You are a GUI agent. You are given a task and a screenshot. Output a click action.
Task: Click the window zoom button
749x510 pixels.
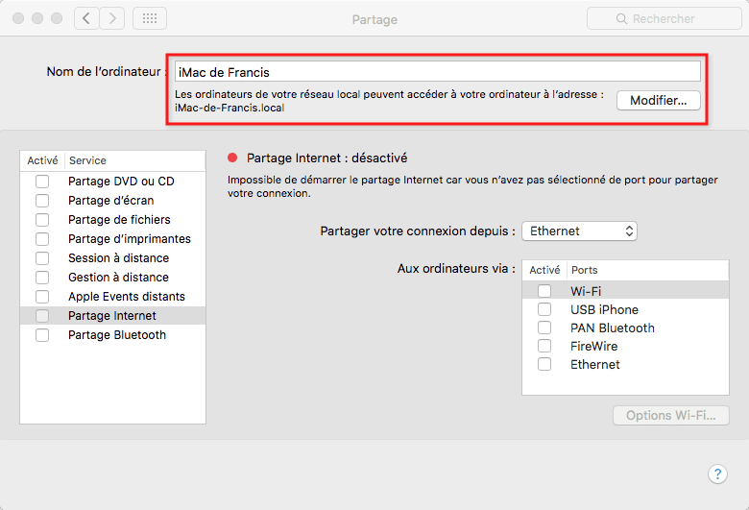[57, 18]
